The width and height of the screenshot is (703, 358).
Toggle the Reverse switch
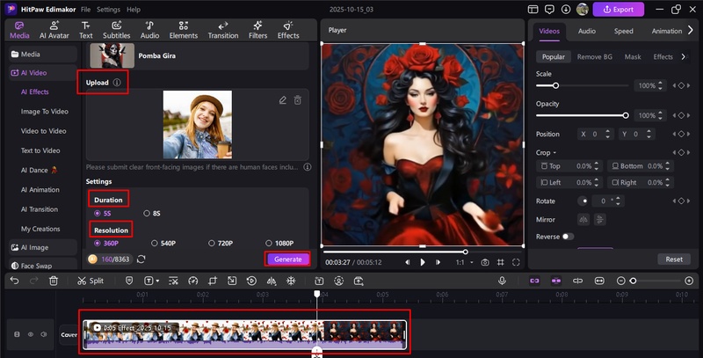(568, 237)
